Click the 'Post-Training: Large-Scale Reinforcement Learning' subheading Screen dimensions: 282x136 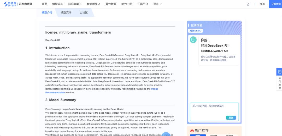coord(84,109)
